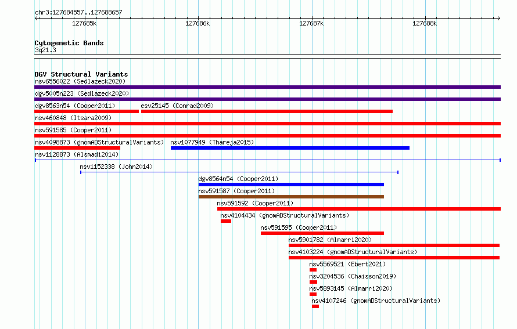
Task: Open variant label nsv5569521 (Ebert2021)
Action: tap(347, 264)
